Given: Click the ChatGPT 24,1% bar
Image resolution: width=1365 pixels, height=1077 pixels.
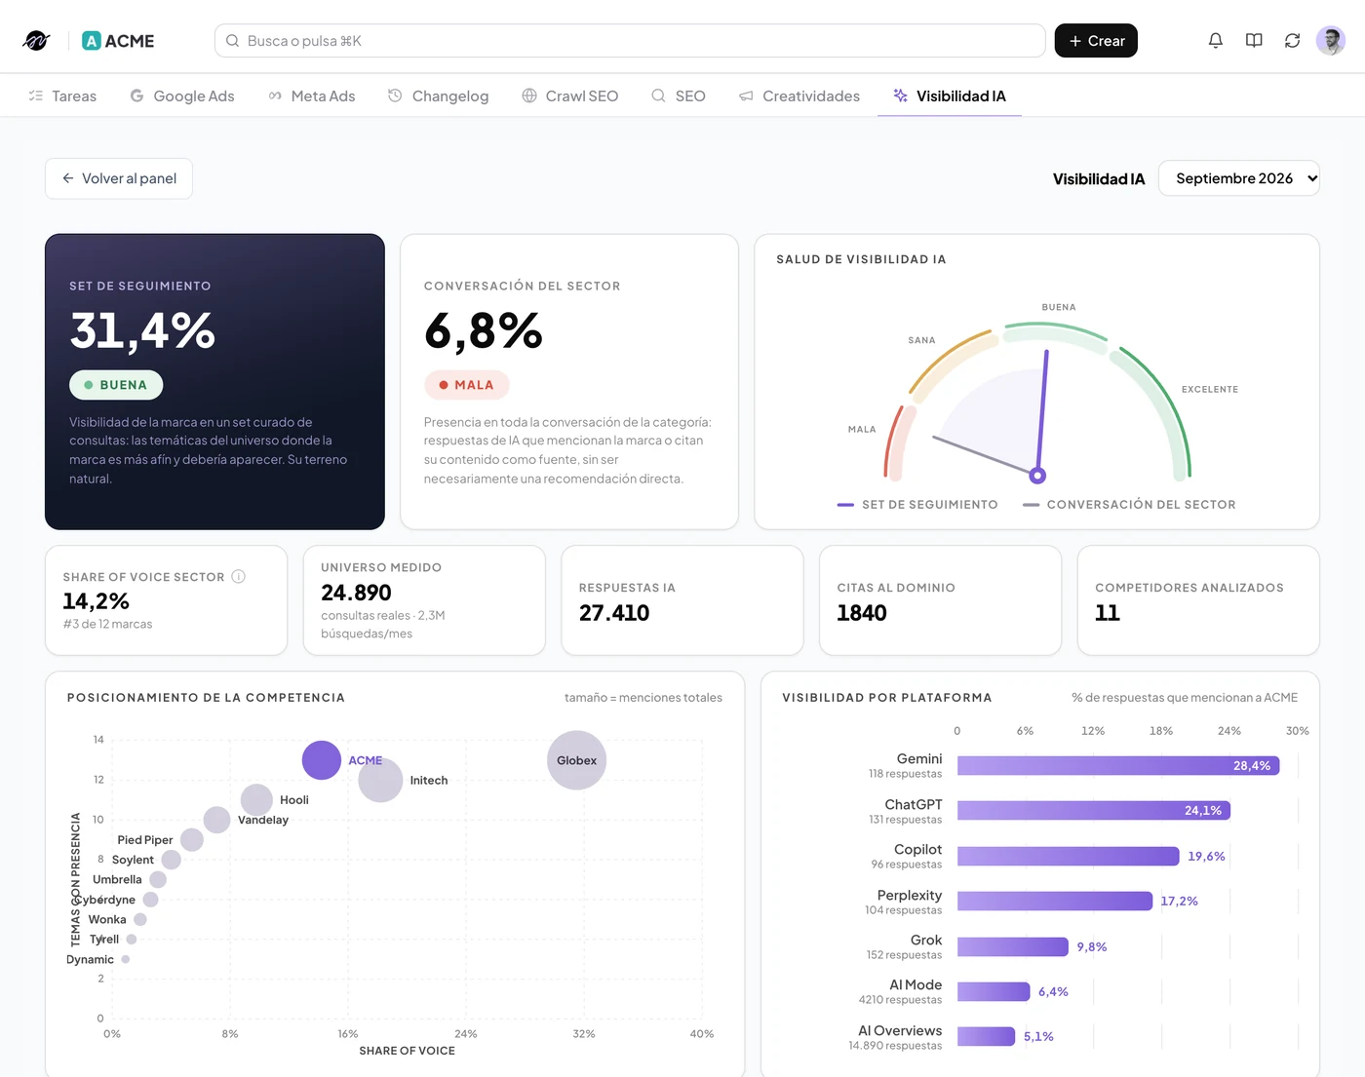Looking at the screenshot, I should [1094, 811].
